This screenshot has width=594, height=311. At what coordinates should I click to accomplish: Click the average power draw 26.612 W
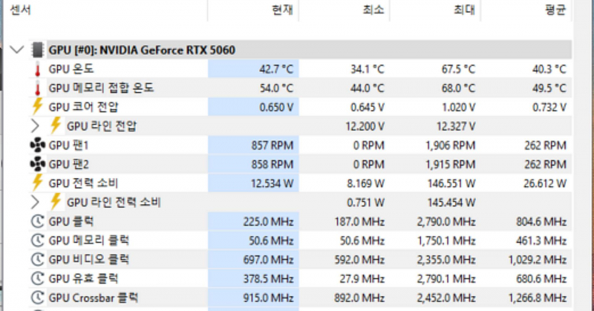(x=545, y=183)
